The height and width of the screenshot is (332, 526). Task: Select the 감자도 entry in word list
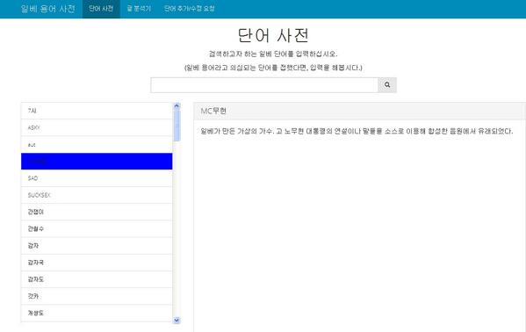click(97, 279)
